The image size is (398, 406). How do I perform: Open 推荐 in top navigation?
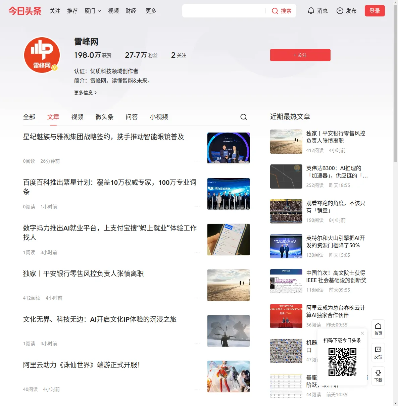coord(72,11)
